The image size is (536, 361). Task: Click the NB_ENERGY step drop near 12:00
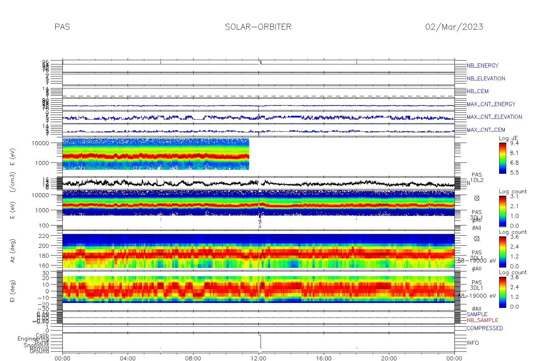click(261, 63)
